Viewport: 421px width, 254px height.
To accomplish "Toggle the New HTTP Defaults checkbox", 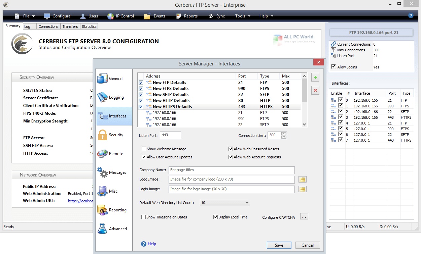I will [x=141, y=101].
